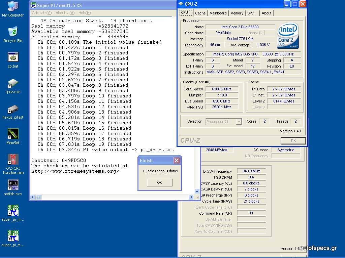This screenshot has width=345, height=258.
Task: Select the upper super_pi_m shortcut icon
Action: click(13, 213)
